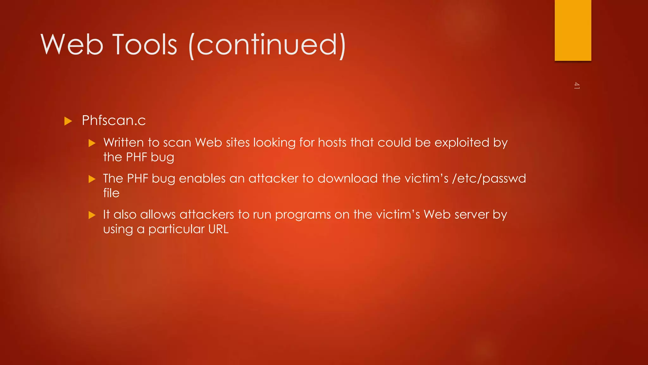Image resolution: width=648 pixels, height=365 pixels.
Task: Click the bullet arrow before 'It also allows'
Action: click(x=92, y=215)
